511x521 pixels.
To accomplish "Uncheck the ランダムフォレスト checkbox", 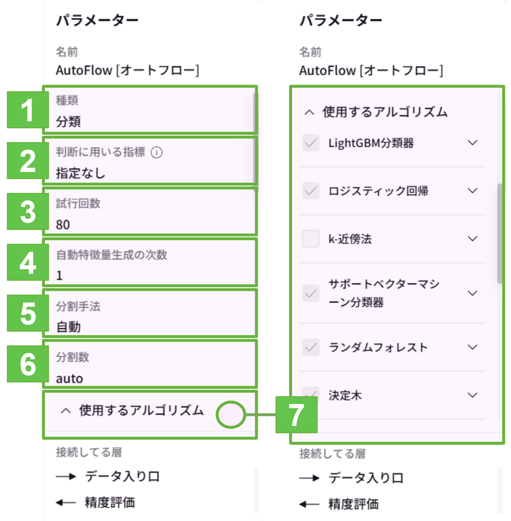I will (310, 347).
